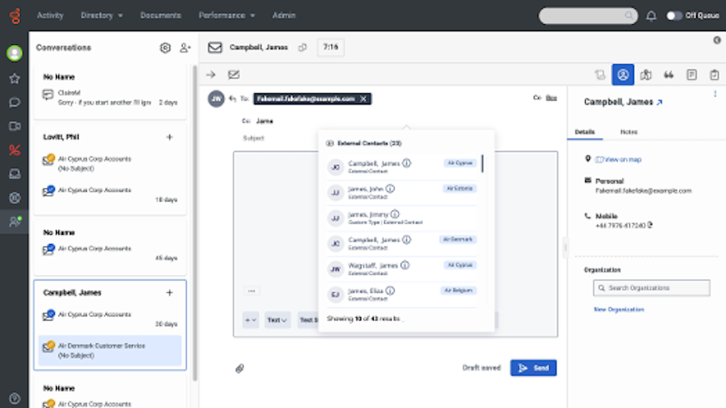Click the favorites star in sidebar
726x408 pixels.
pyautogui.click(x=14, y=78)
